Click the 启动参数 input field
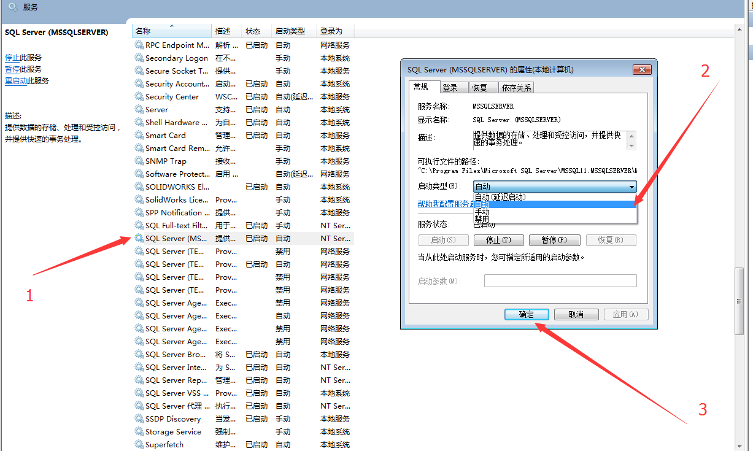Image resolution: width=753 pixels, height=451 pixels. [x=560, y=281]
